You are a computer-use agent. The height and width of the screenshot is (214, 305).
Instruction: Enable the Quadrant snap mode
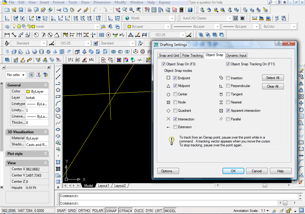tap(175, 110)
